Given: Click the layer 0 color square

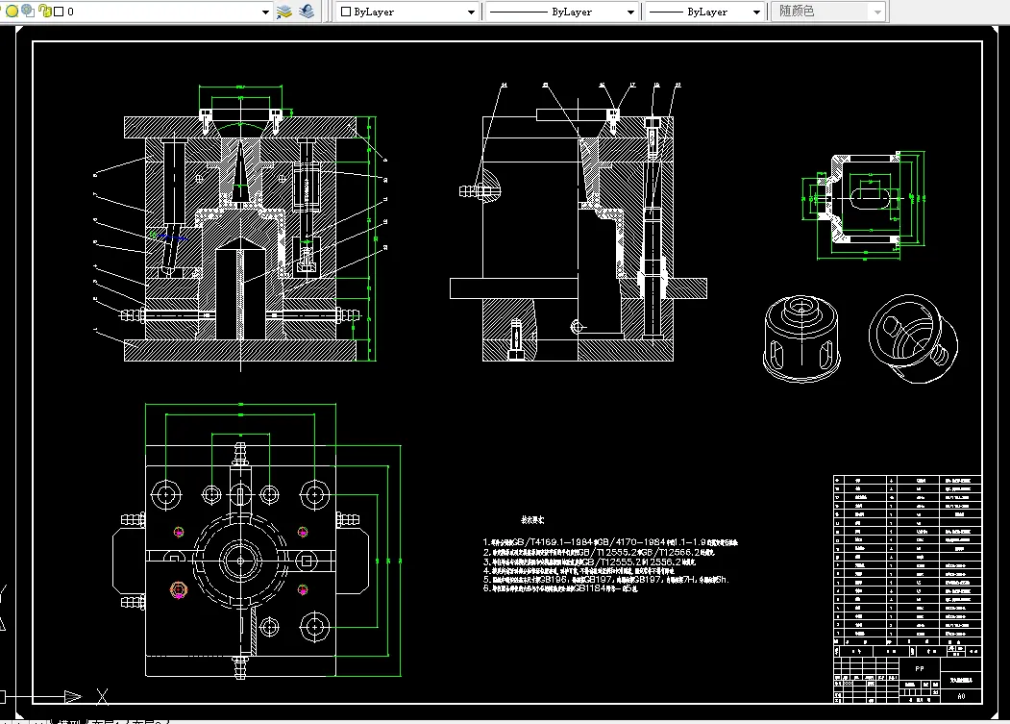Looking at the screenshot, I should click(58, 12).
